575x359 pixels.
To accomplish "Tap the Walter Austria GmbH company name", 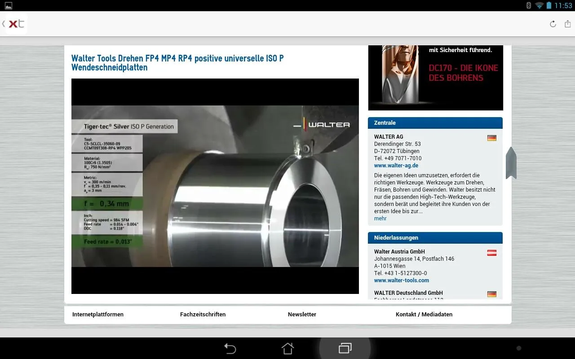I will pyautogui.click(x=399, y=252).
